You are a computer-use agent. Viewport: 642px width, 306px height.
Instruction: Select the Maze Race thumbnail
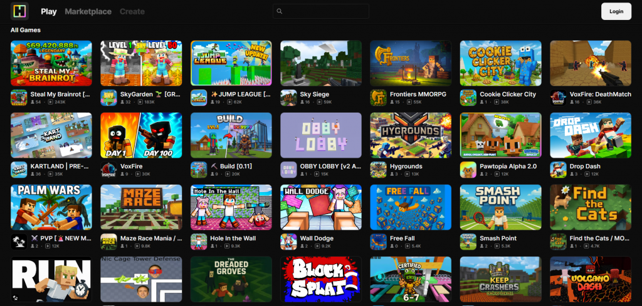[x=141, y=207]
